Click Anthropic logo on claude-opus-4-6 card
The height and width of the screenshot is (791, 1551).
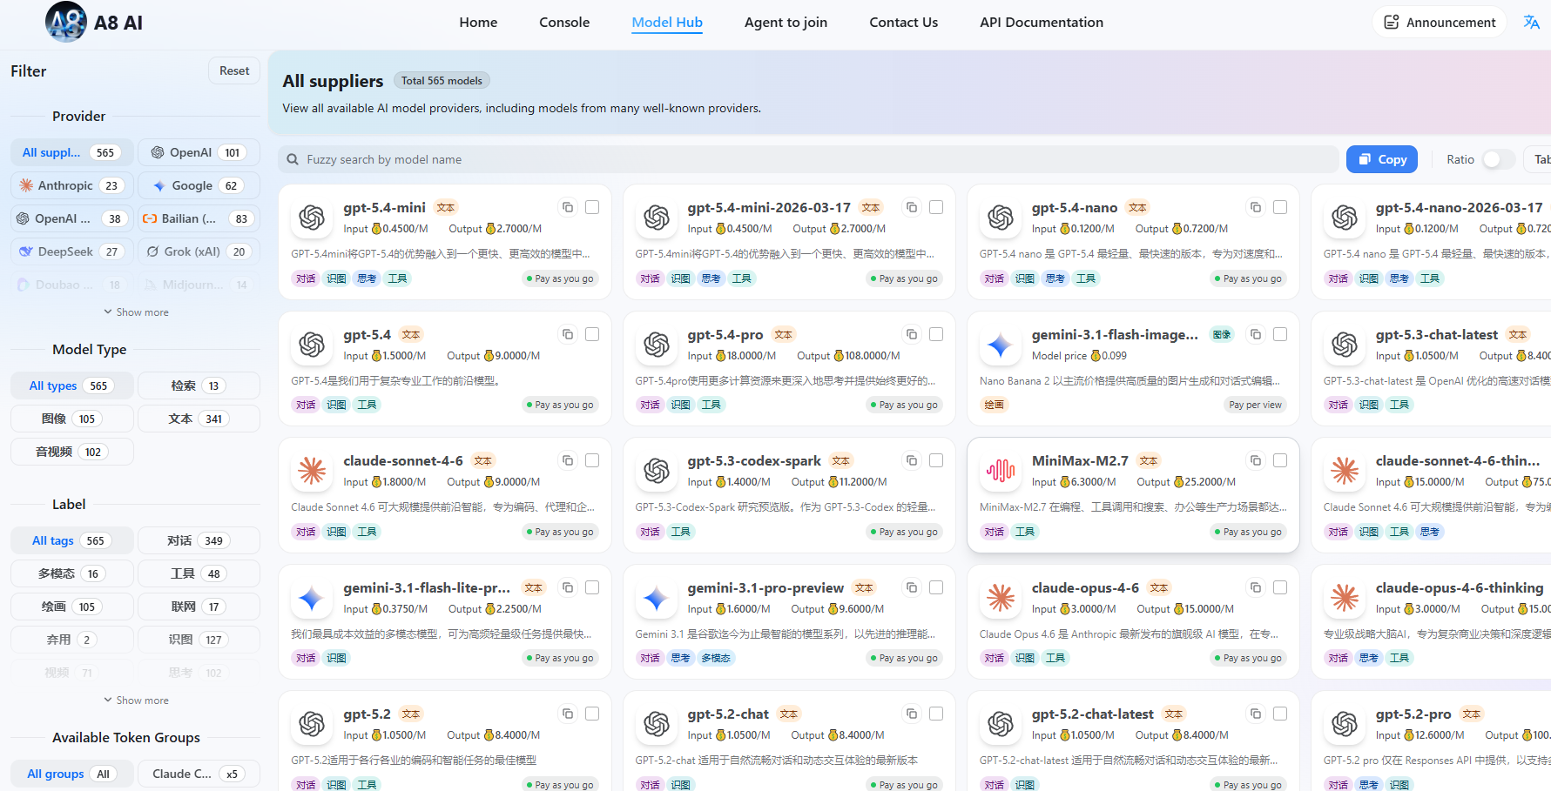[x=1001, y=598]
